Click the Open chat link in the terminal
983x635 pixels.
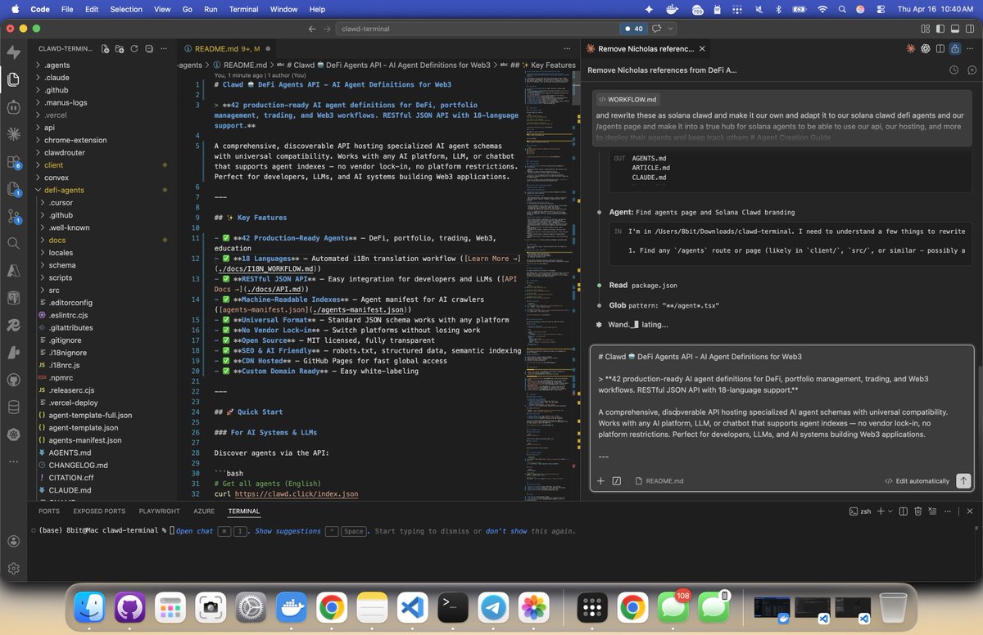(195, 531)
